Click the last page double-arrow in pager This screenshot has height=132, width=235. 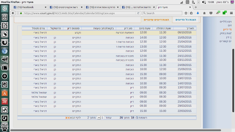(x=66, y=118)
